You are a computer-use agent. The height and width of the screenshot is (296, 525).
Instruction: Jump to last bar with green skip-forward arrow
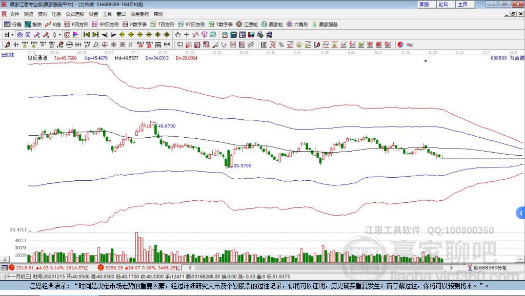(x=95, y=34)
